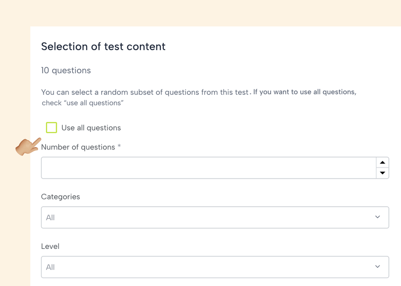The width and height of the screenshot is (401, 286).
Task: Click the chevron in the Categories field
Action: point(377,217)
